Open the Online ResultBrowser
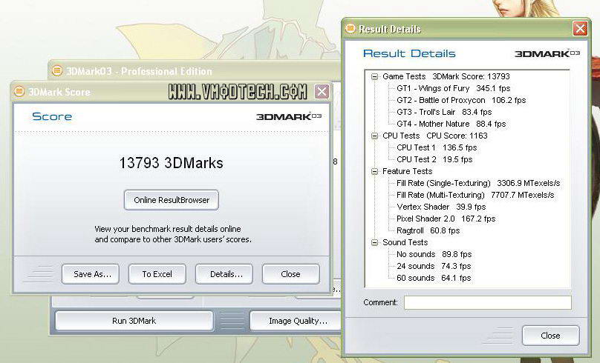This screenshot has width=600, height=363. pyautogui.click(x=172, y=200)
